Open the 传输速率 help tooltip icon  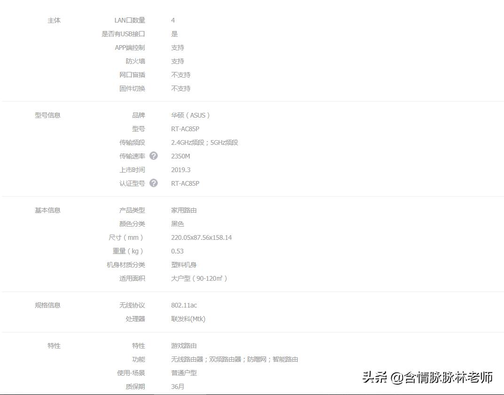[x=154, y=156]
